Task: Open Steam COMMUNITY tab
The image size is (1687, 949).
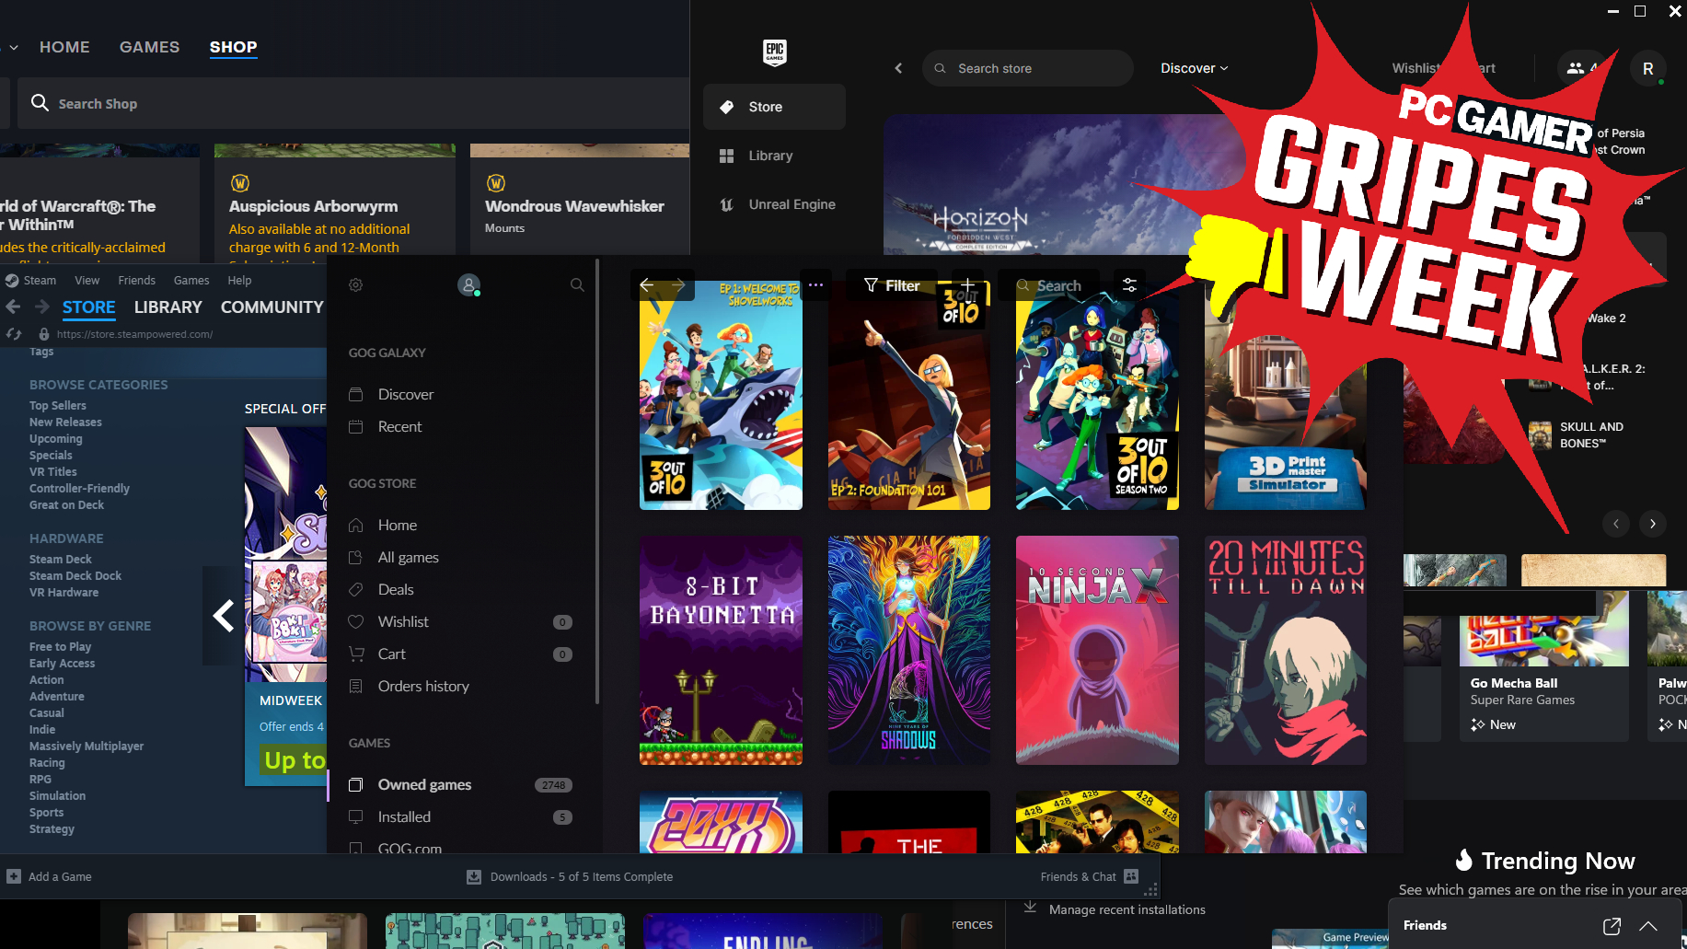Action: pos(272,307)
